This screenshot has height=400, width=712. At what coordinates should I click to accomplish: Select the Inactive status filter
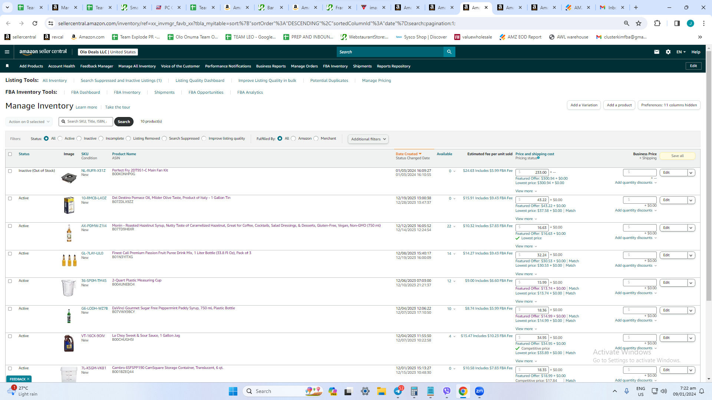pos(79,139)
